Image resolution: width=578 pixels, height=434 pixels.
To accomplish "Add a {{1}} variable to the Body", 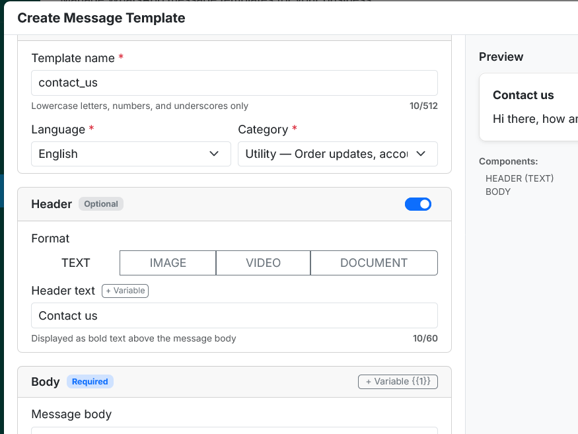I will [398, 381].
